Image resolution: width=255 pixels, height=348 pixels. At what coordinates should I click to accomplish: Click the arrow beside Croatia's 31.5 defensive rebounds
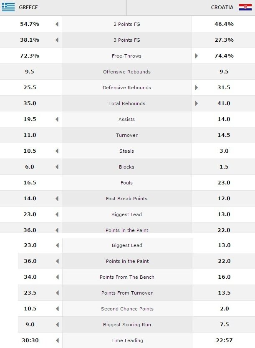click(x=197, y=88)
